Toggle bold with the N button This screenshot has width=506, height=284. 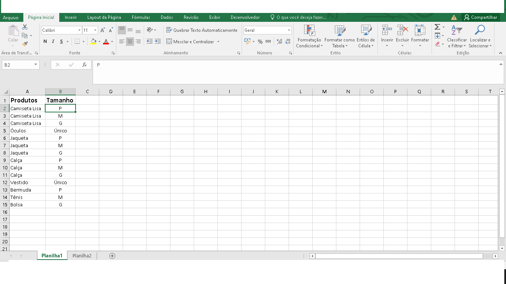tap(45, 41)
